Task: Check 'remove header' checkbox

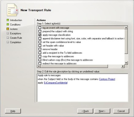Action: [40, 49]
